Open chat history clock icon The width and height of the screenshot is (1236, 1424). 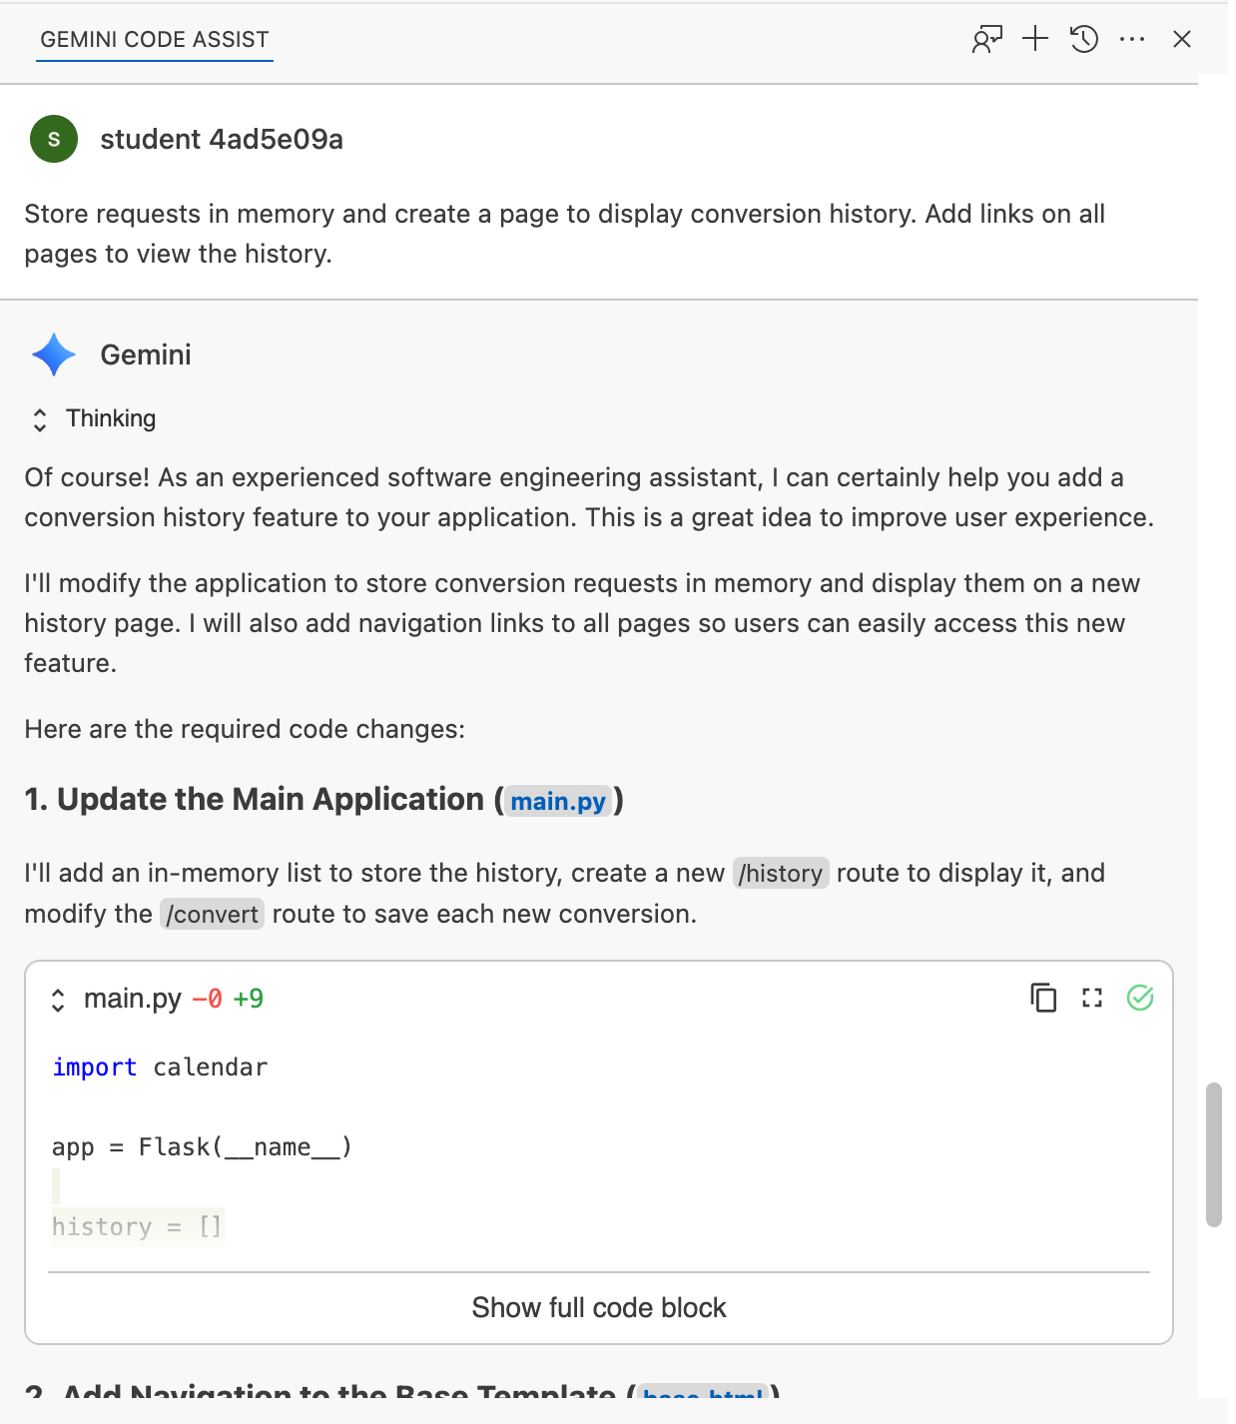[x=1084, y=39]
